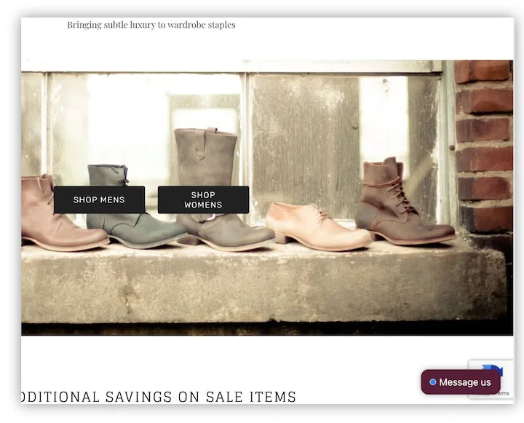
Task: Click the Terms link in reCAPTCHA badge
Action: tap(502, 394)
